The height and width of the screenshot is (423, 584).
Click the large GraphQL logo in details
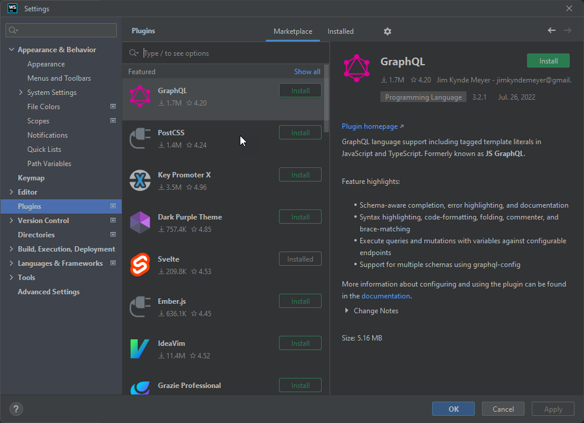click(x=357, y=68)
